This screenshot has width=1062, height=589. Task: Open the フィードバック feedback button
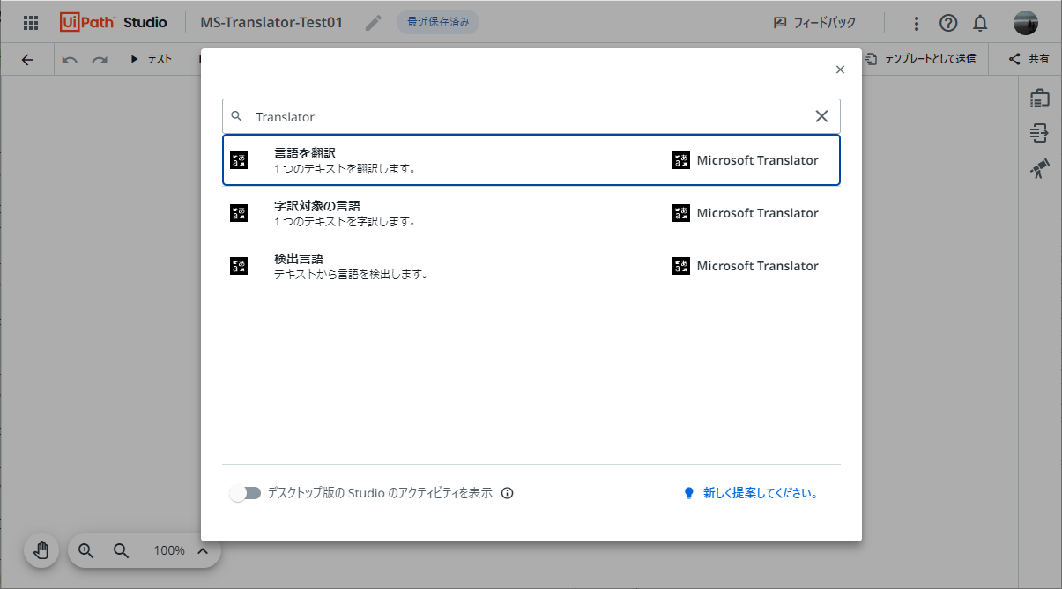tap(814, 23)
